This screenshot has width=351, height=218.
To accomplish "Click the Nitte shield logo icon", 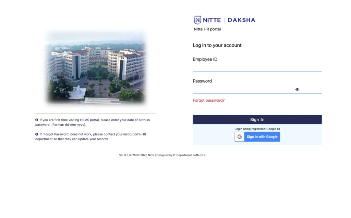I will pyautogui.click(x=197, y=20).
